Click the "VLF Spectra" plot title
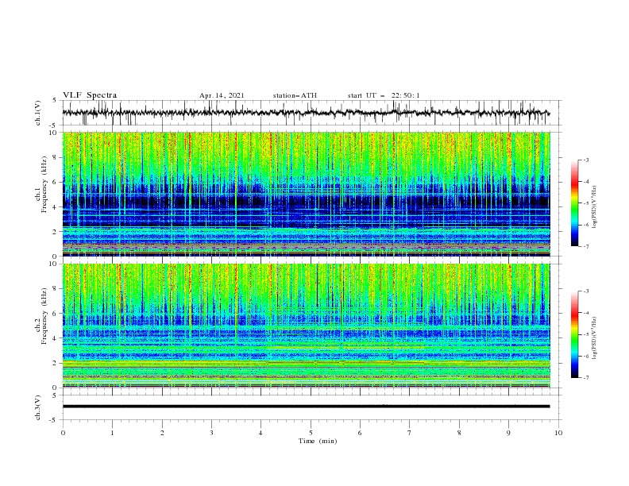629x486 pixels. tap(90, 95)
